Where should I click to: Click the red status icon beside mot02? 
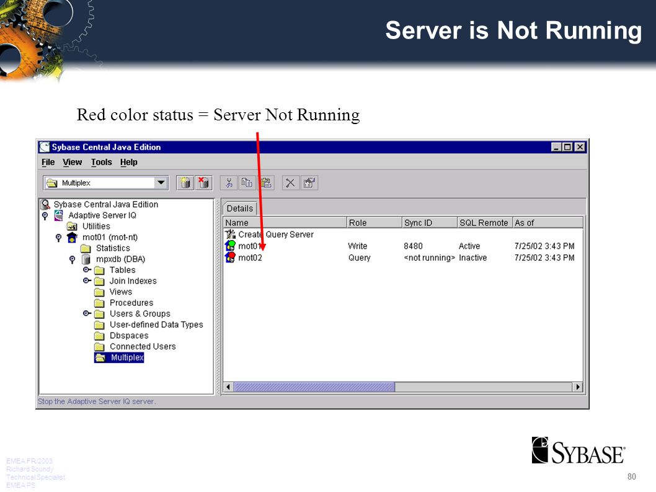231,257
